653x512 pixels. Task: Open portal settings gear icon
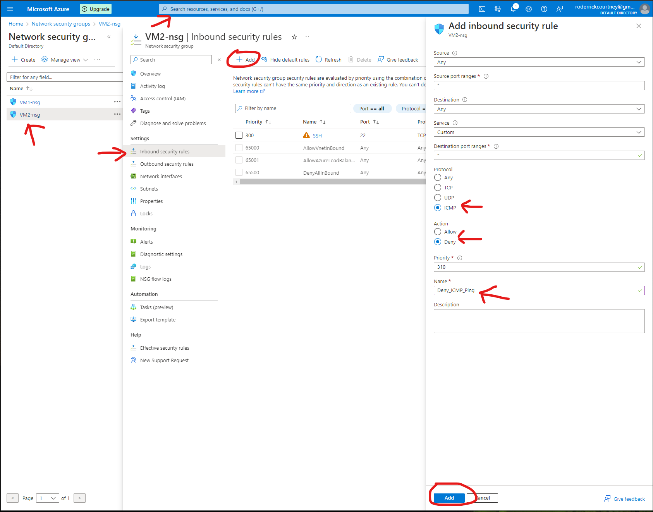click(529, 9)
